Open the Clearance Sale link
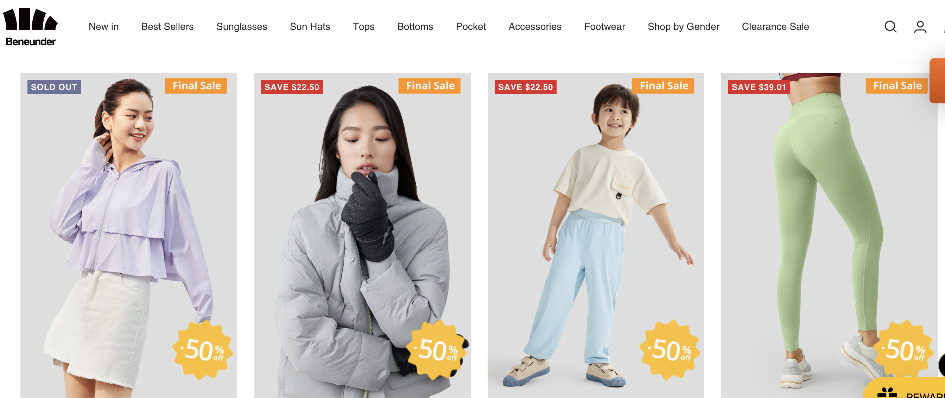Image resolution: width=945 pixels, height=398 pixels. [775, 27]
